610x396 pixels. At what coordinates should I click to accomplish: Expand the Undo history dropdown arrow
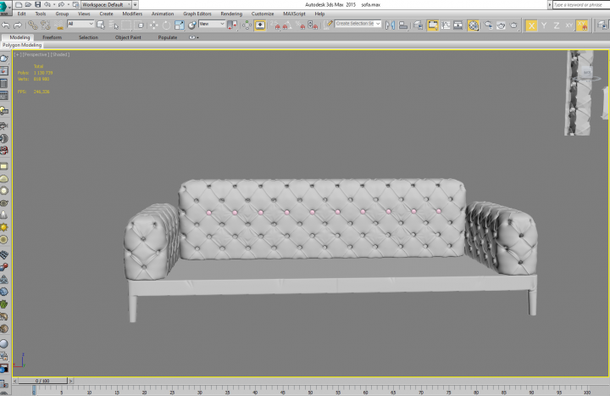(x=53, y=5)
